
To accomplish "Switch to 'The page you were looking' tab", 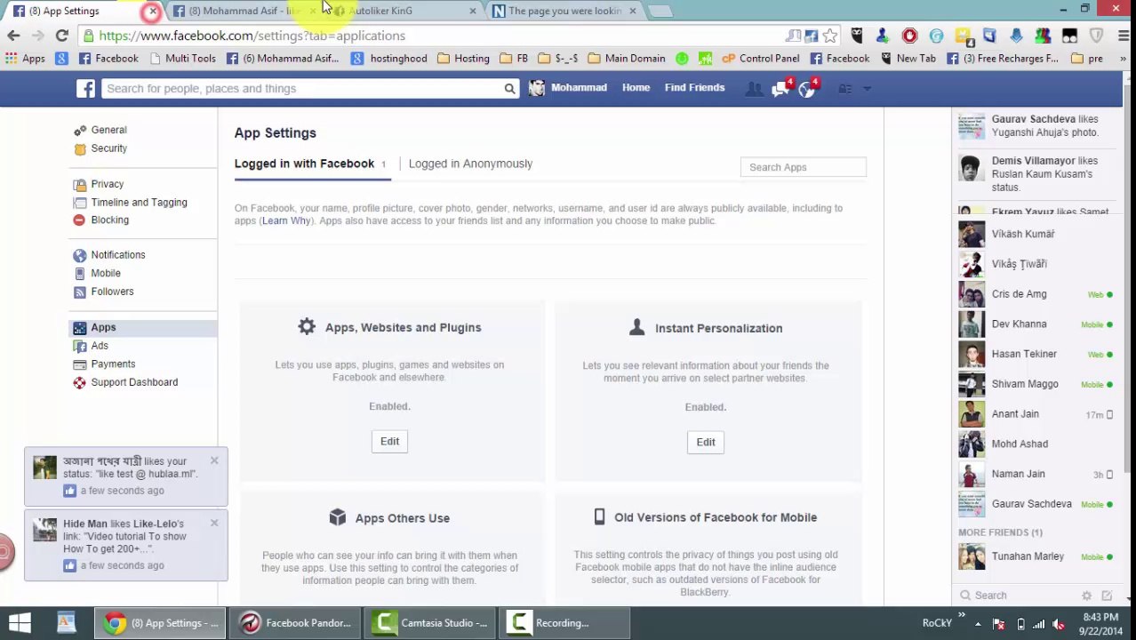I will (564, 11).
